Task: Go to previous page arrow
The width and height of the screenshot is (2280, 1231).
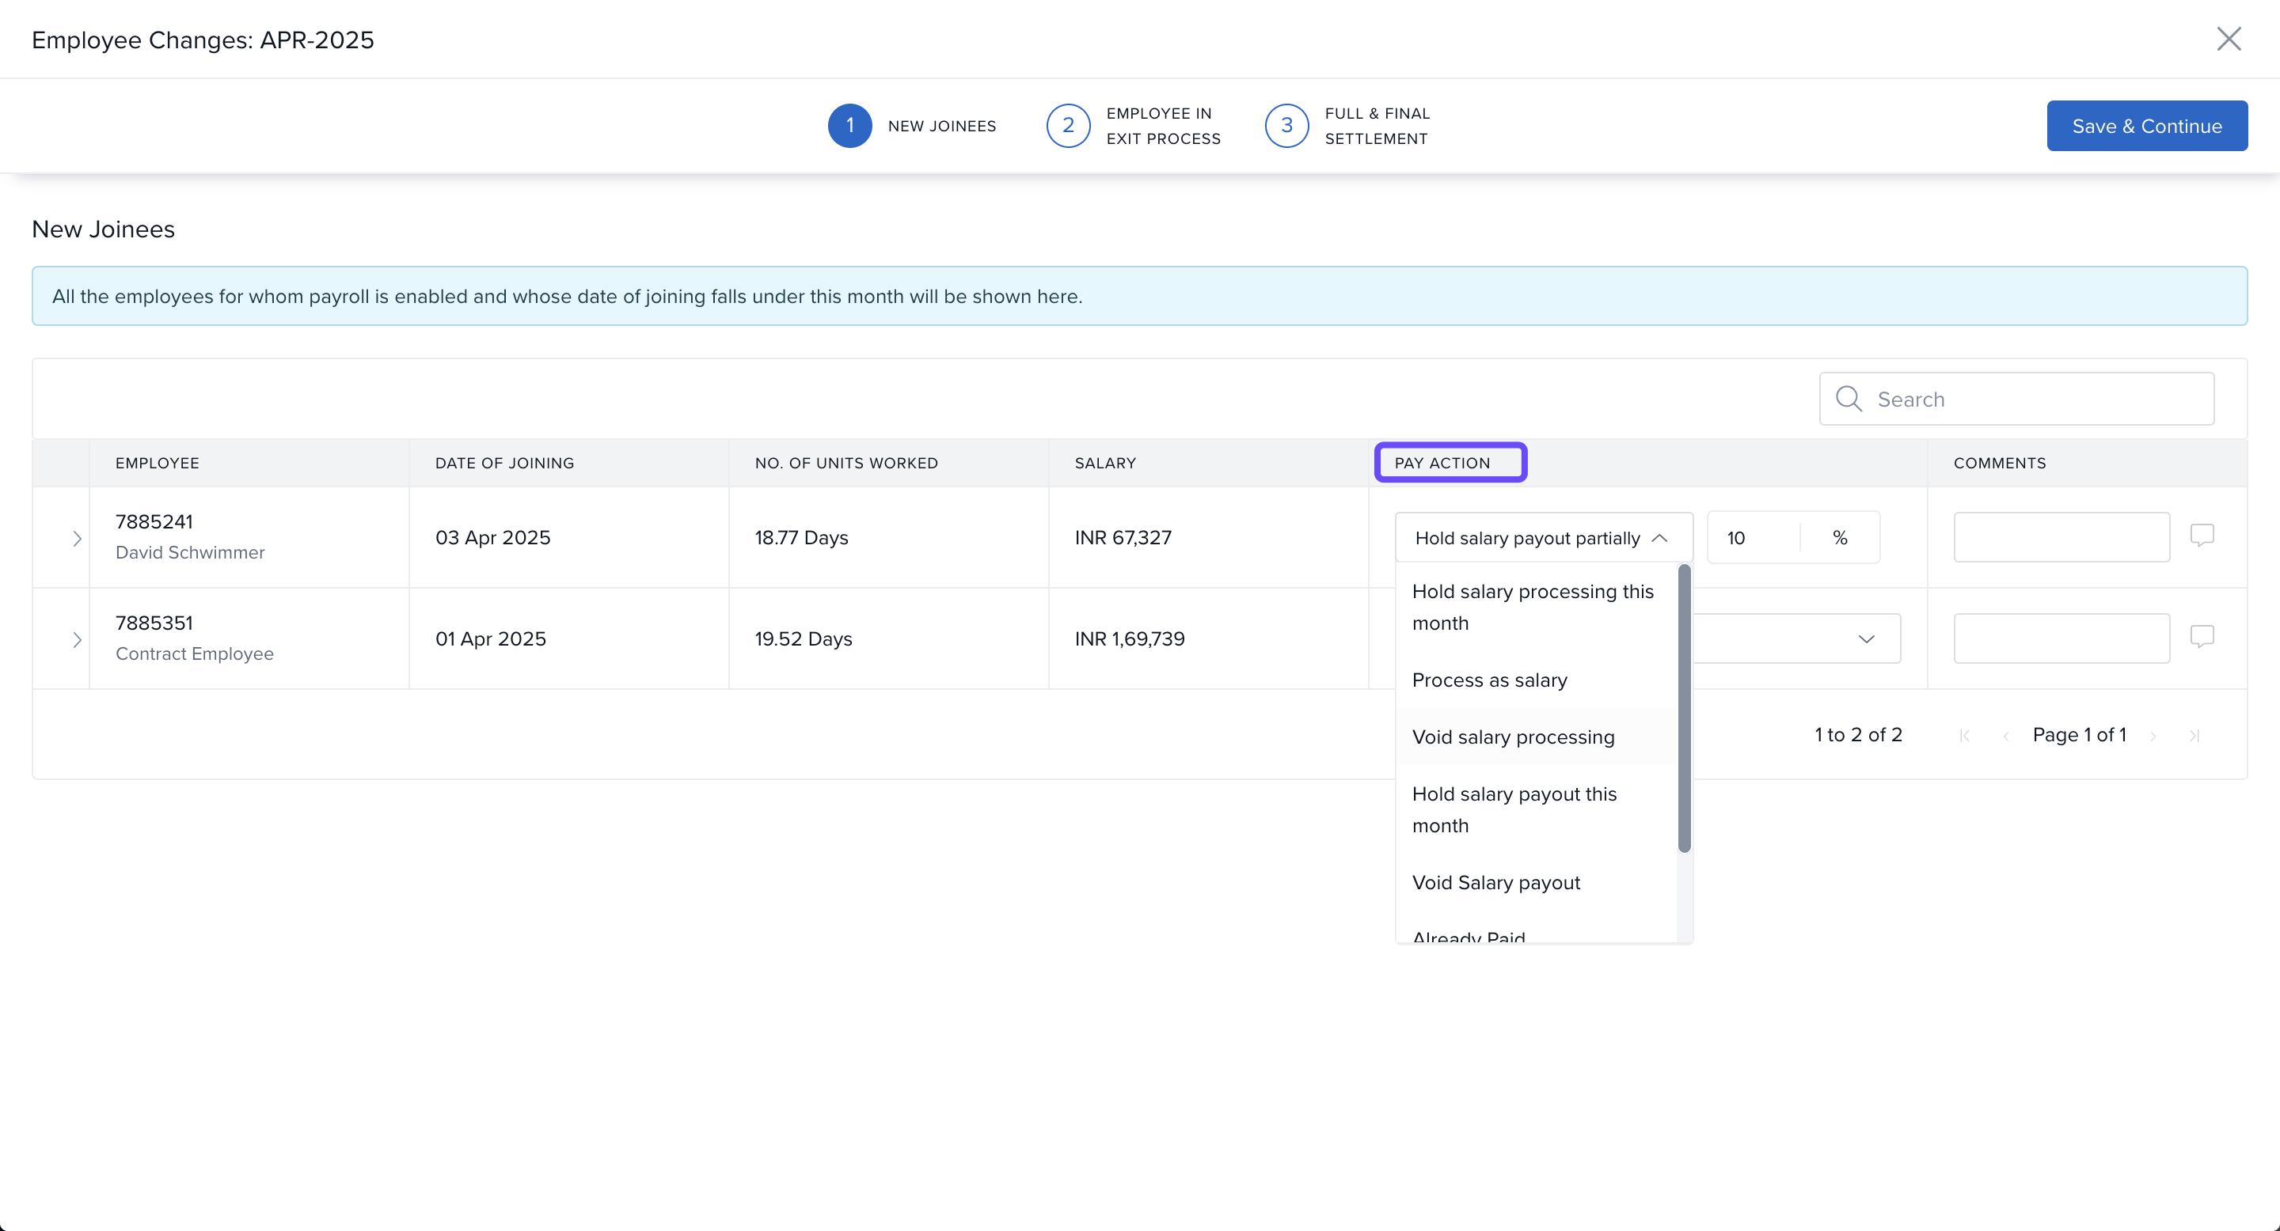Action: tap(2005, 736)
